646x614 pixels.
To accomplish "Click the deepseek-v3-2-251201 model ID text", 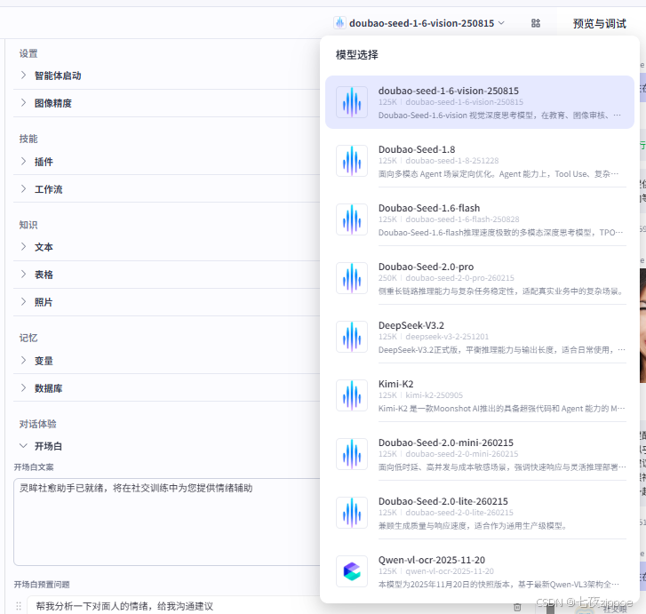I will click(447, 337).
